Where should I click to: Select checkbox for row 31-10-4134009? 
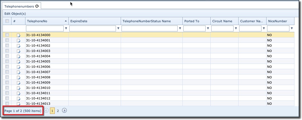(7, 82)
